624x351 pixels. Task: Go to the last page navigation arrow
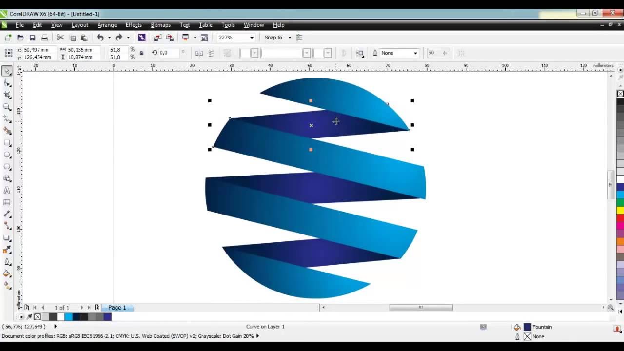tap(89, 308)
